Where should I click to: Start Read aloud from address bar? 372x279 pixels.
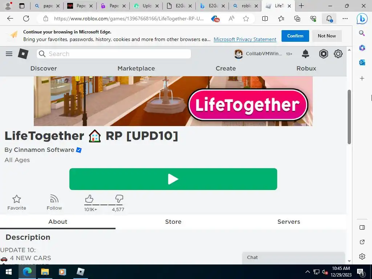pyautogui.click(x=231, y=19)
